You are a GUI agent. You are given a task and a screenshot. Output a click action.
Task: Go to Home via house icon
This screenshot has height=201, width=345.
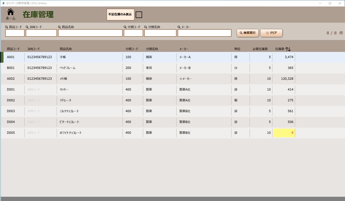click(10, 14)
